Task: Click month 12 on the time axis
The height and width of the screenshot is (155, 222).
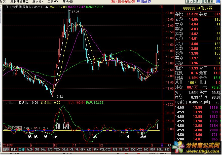Action: click(101, 145)
